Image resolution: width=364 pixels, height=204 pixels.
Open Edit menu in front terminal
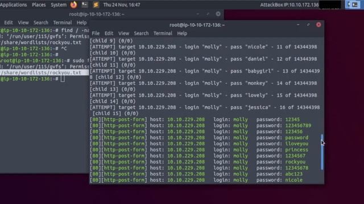pos(109,33)
